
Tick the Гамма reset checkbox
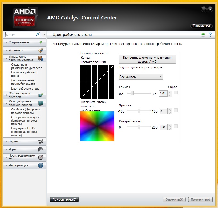176,93
